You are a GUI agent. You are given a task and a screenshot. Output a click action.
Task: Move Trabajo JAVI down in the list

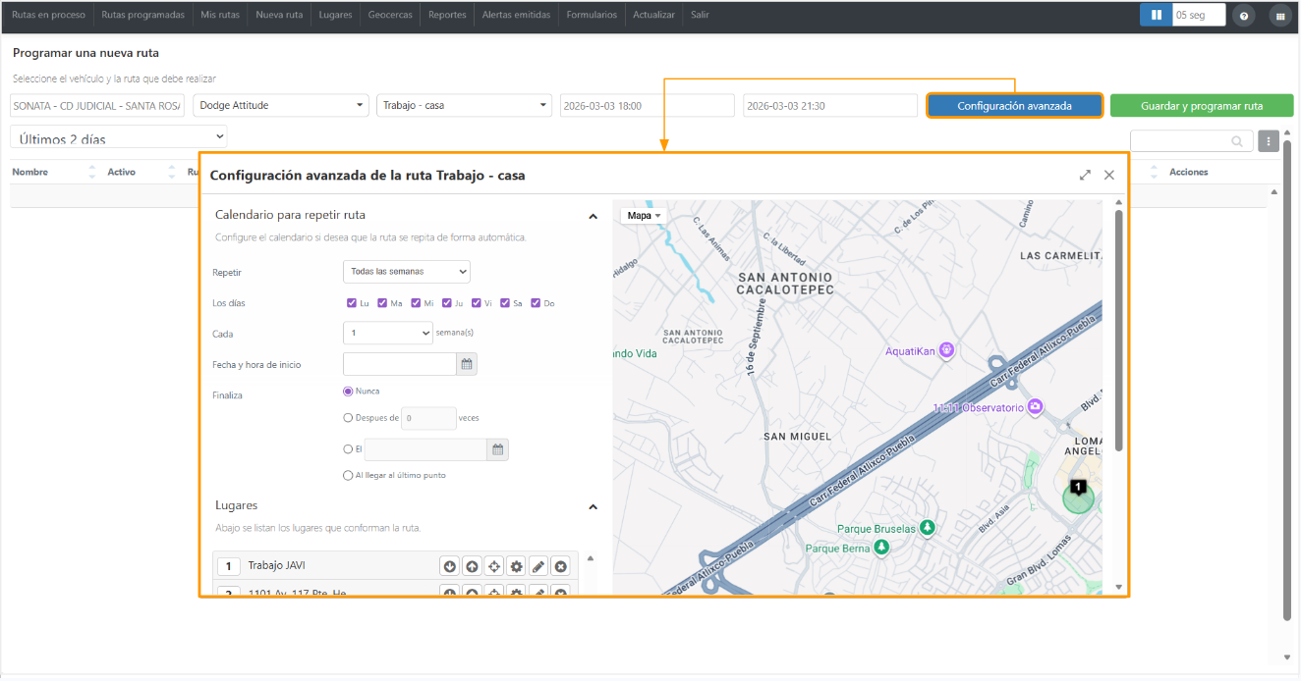(450, 566)
